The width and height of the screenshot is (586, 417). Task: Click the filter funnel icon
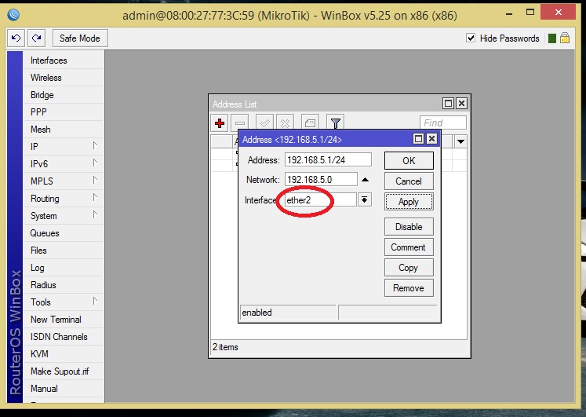coord(335,123)
